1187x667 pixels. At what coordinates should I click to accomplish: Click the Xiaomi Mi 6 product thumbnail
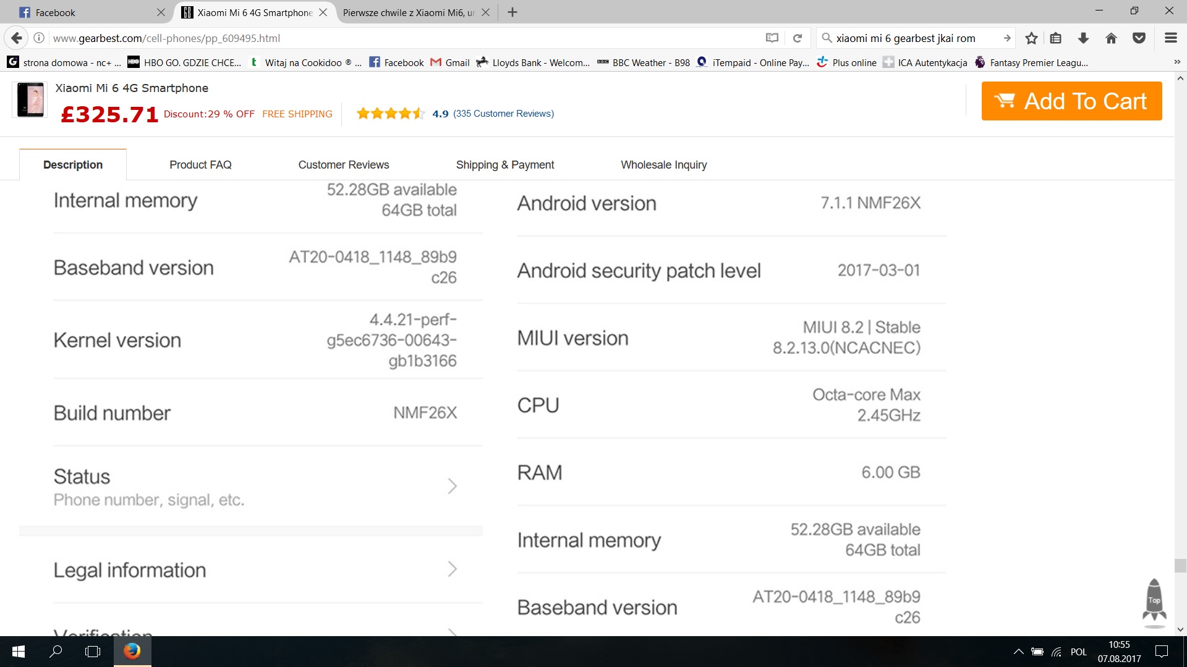(x=30, y=99)
